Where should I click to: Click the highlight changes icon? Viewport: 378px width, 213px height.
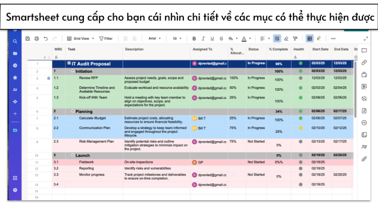[x=319, y=39]
